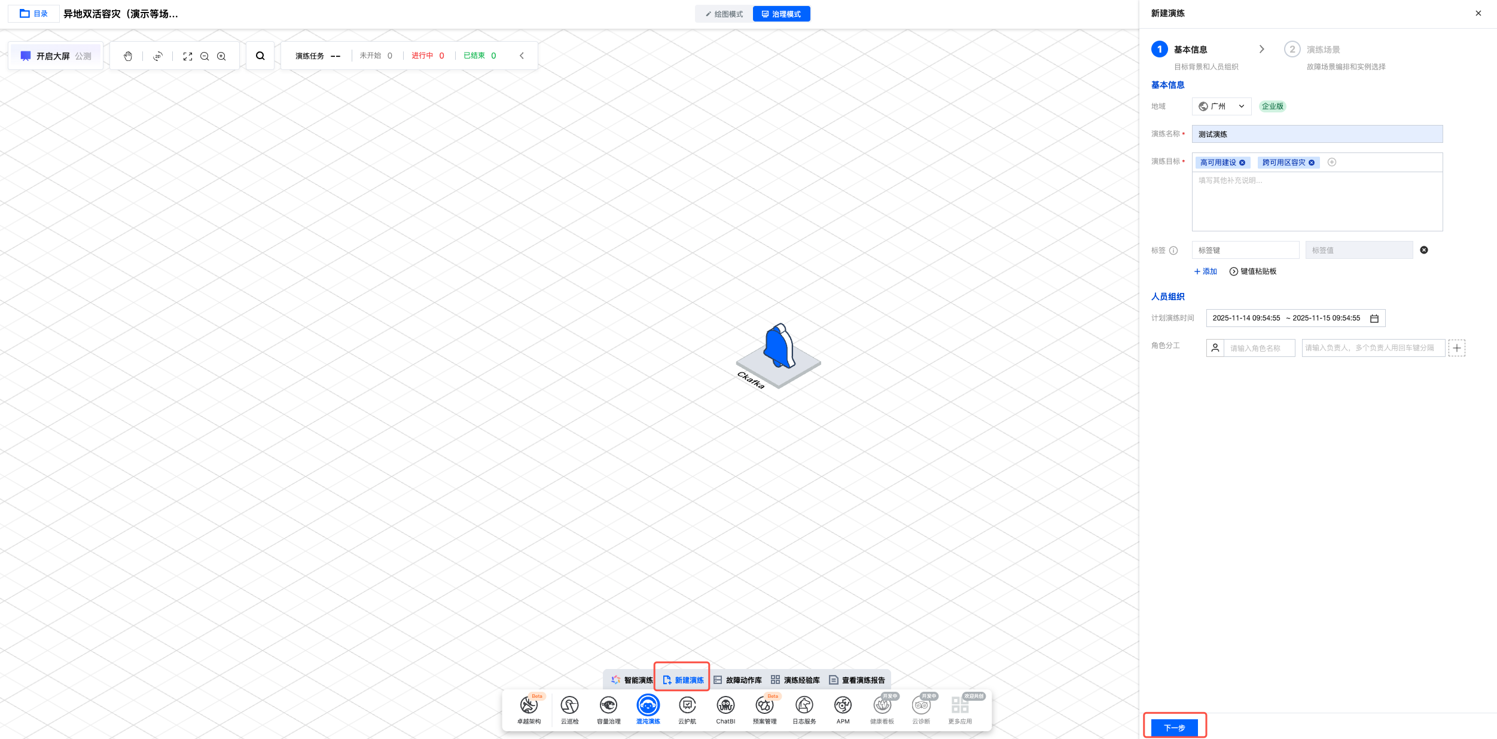Click the fit-to-screen expand icon
1497x739 pixels.
188,56
